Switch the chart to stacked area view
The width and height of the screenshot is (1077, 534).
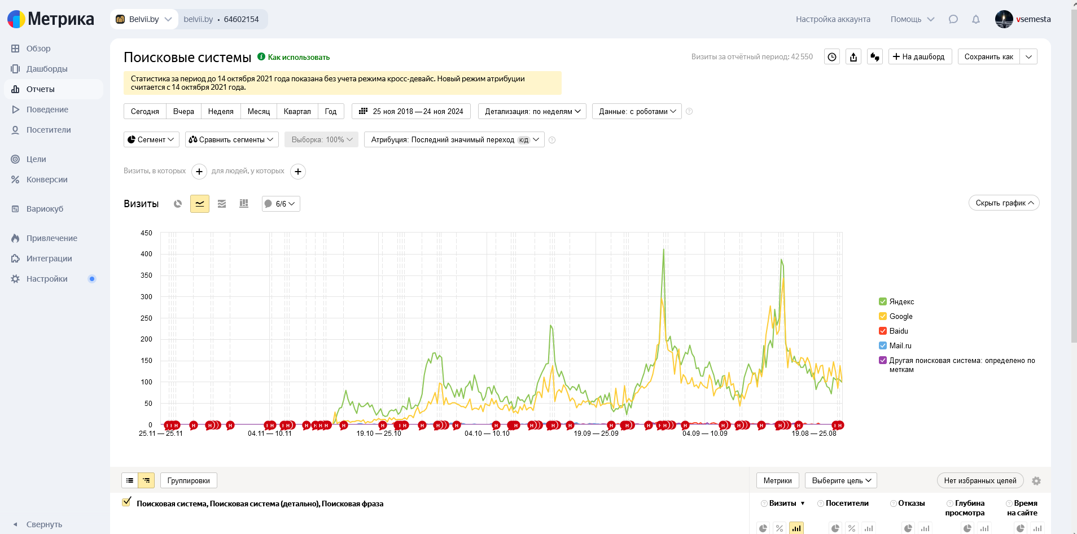point(222,204)
